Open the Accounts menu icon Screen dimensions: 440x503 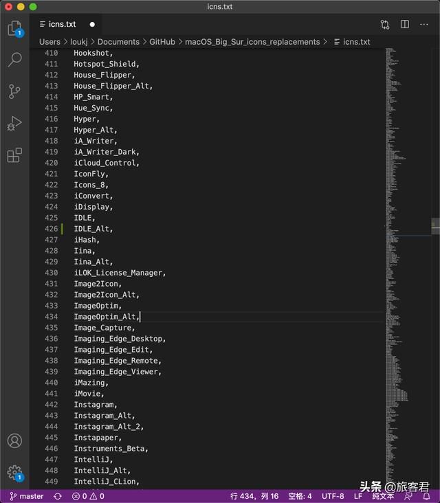click(x=14, y=440)
